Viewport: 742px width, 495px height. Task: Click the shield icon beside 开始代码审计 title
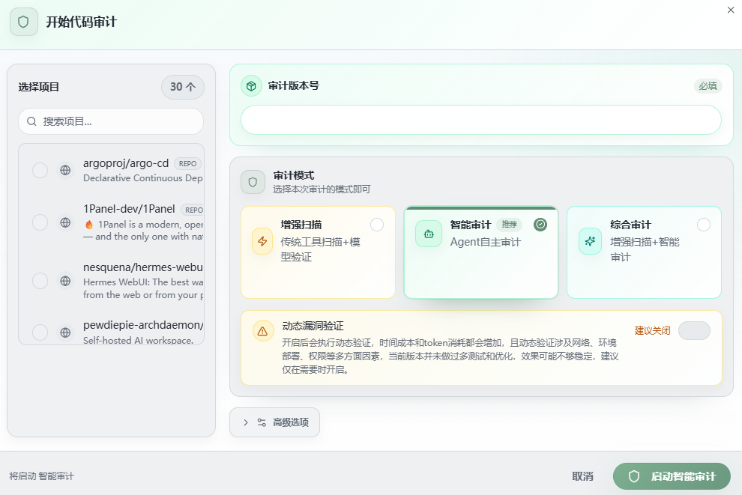tap(24, 22)
